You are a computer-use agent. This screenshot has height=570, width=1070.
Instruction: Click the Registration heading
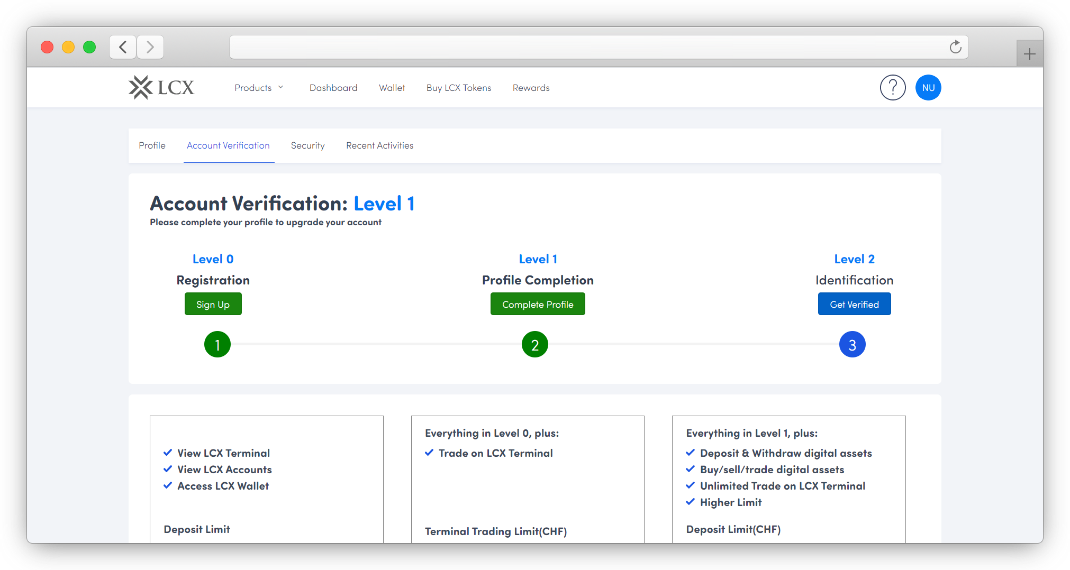(x=213, y=280)
